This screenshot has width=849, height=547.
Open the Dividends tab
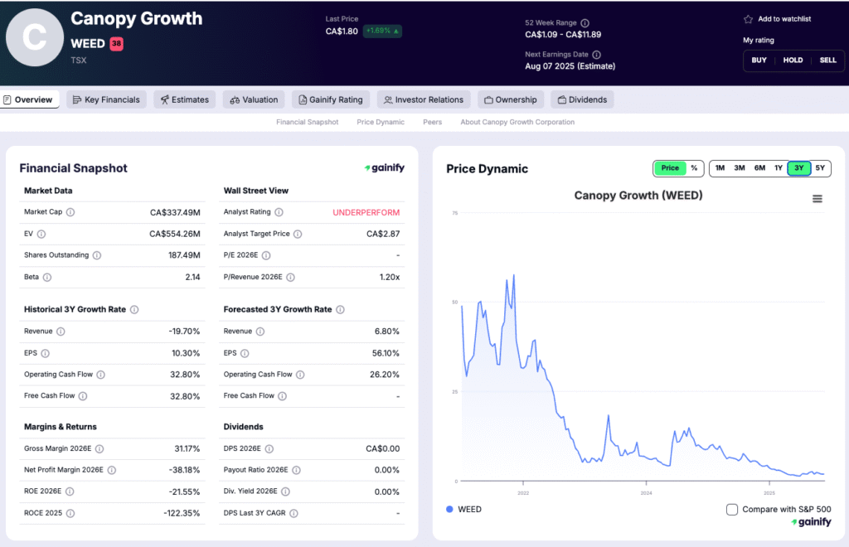click(582, 99)
